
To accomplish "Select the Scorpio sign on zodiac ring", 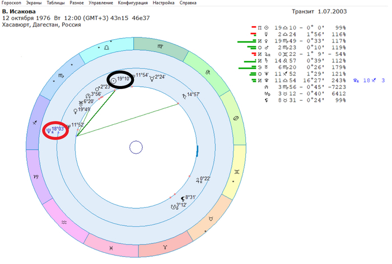I will coord(61,76).
